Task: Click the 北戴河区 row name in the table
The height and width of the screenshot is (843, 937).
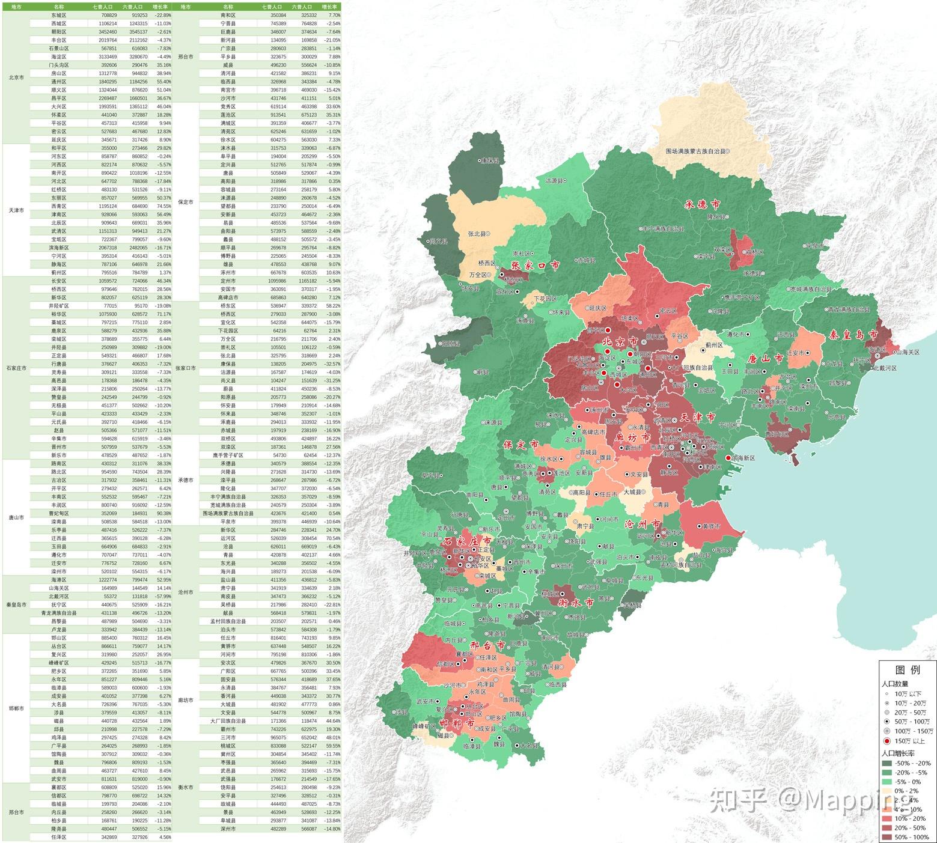Action: (x=59, y=597)
